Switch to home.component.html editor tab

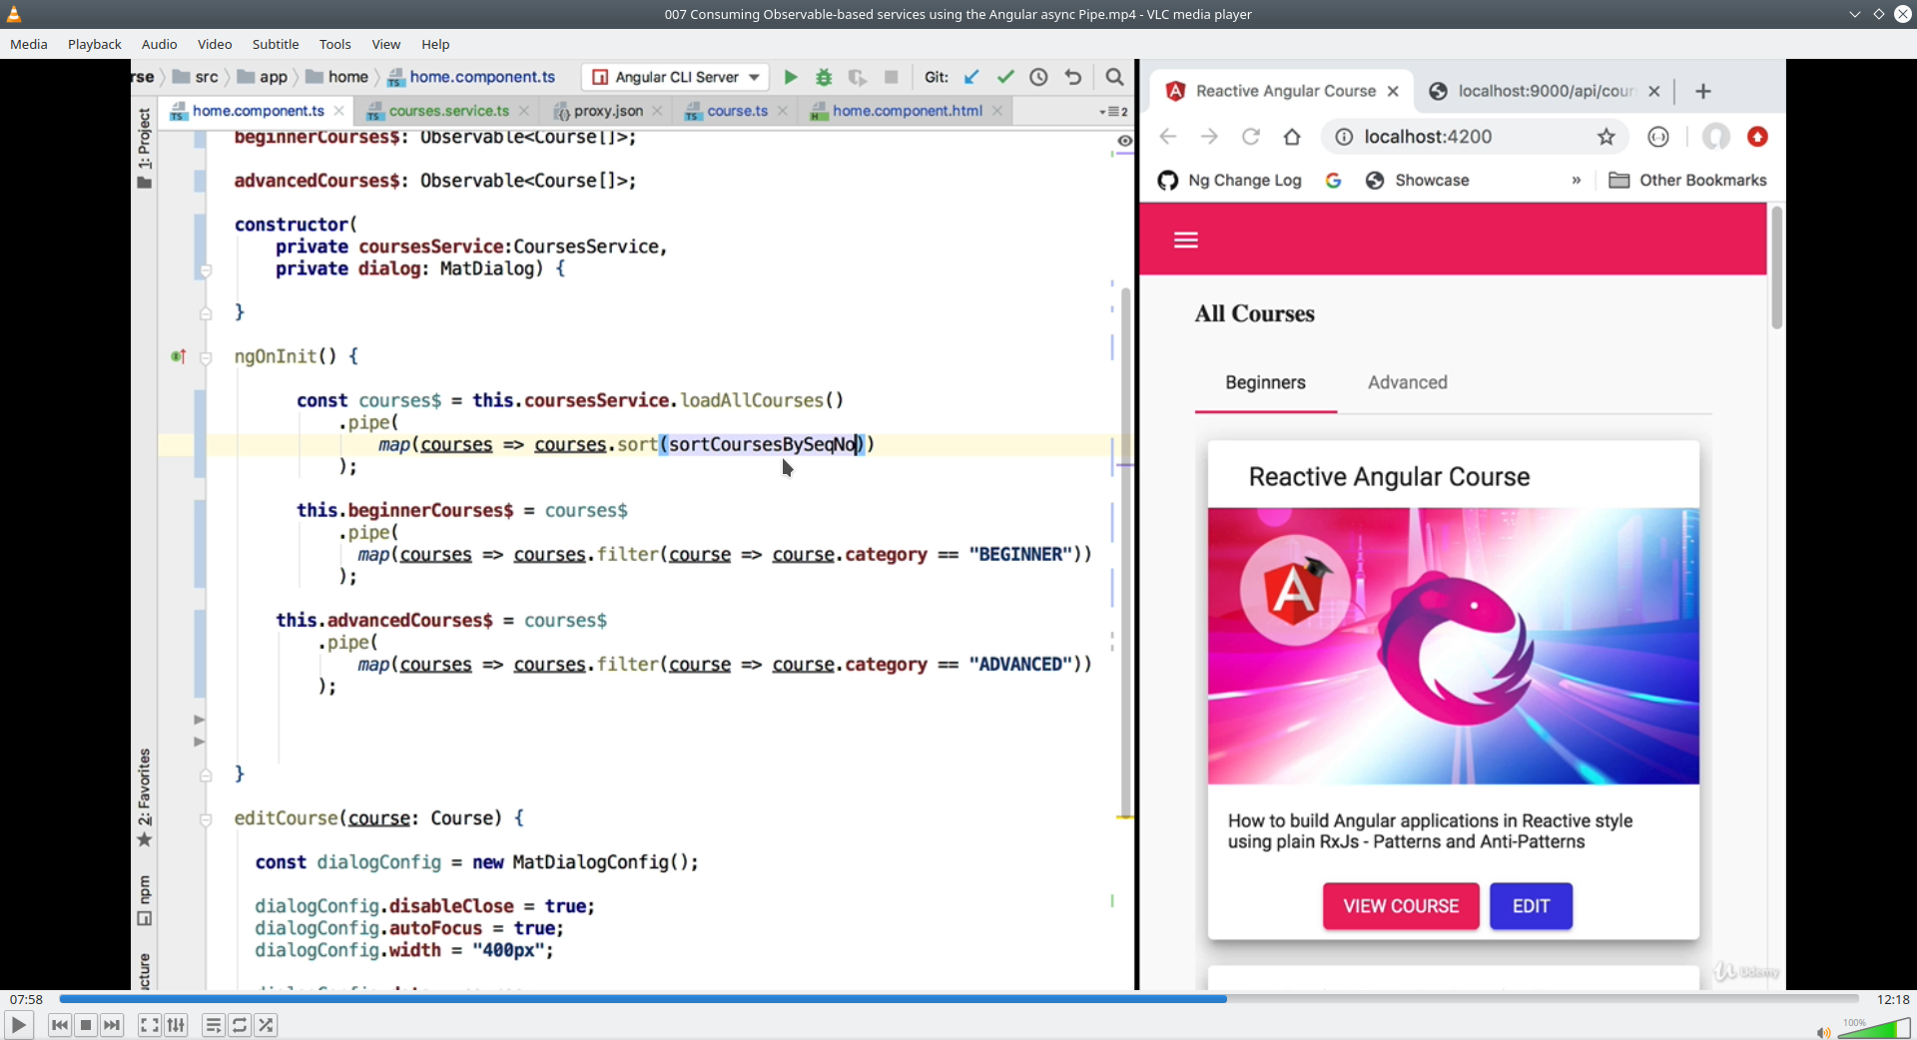click(907, 111)
